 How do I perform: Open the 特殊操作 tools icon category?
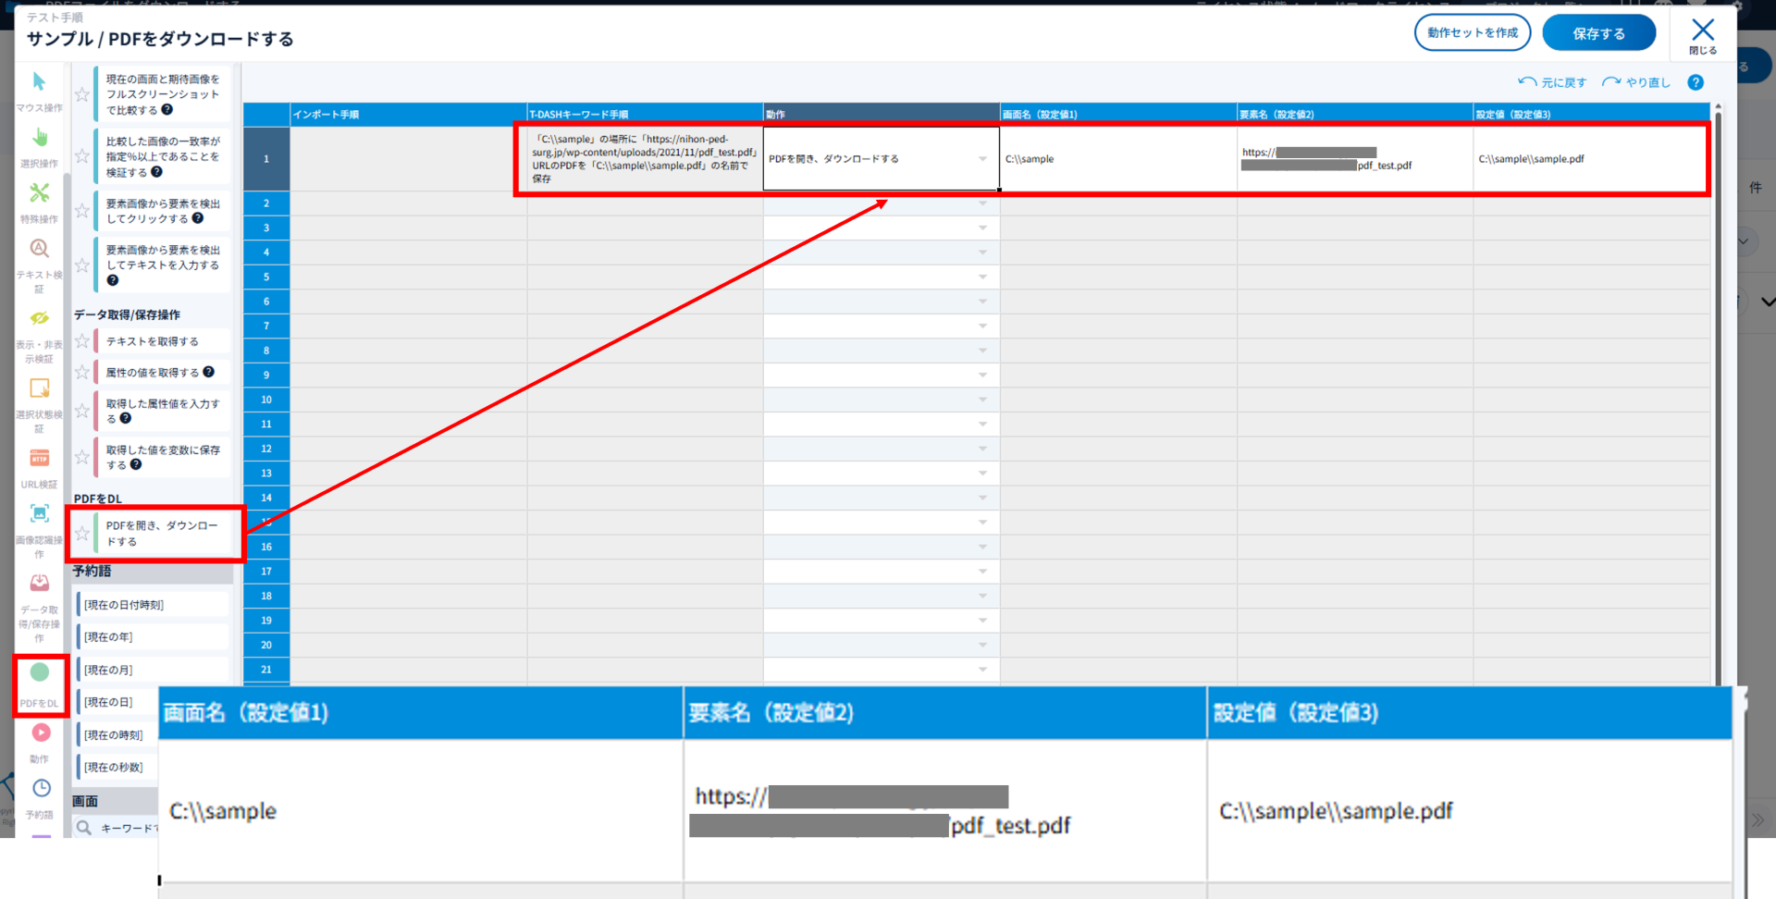39,193
